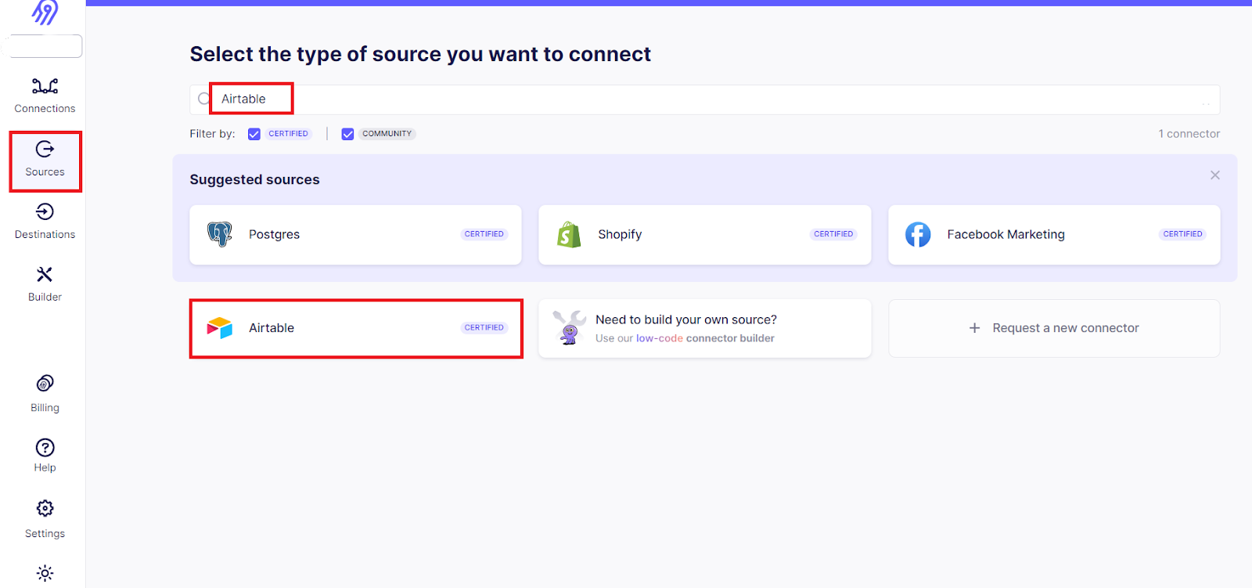This screenshot has height=588, width=1252.
Task: Open the low-code connector builder link
Action: coord(705,338)
